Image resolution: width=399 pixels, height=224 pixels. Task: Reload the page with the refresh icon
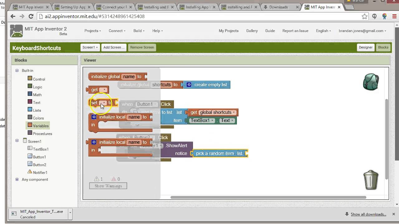[31, 16]
